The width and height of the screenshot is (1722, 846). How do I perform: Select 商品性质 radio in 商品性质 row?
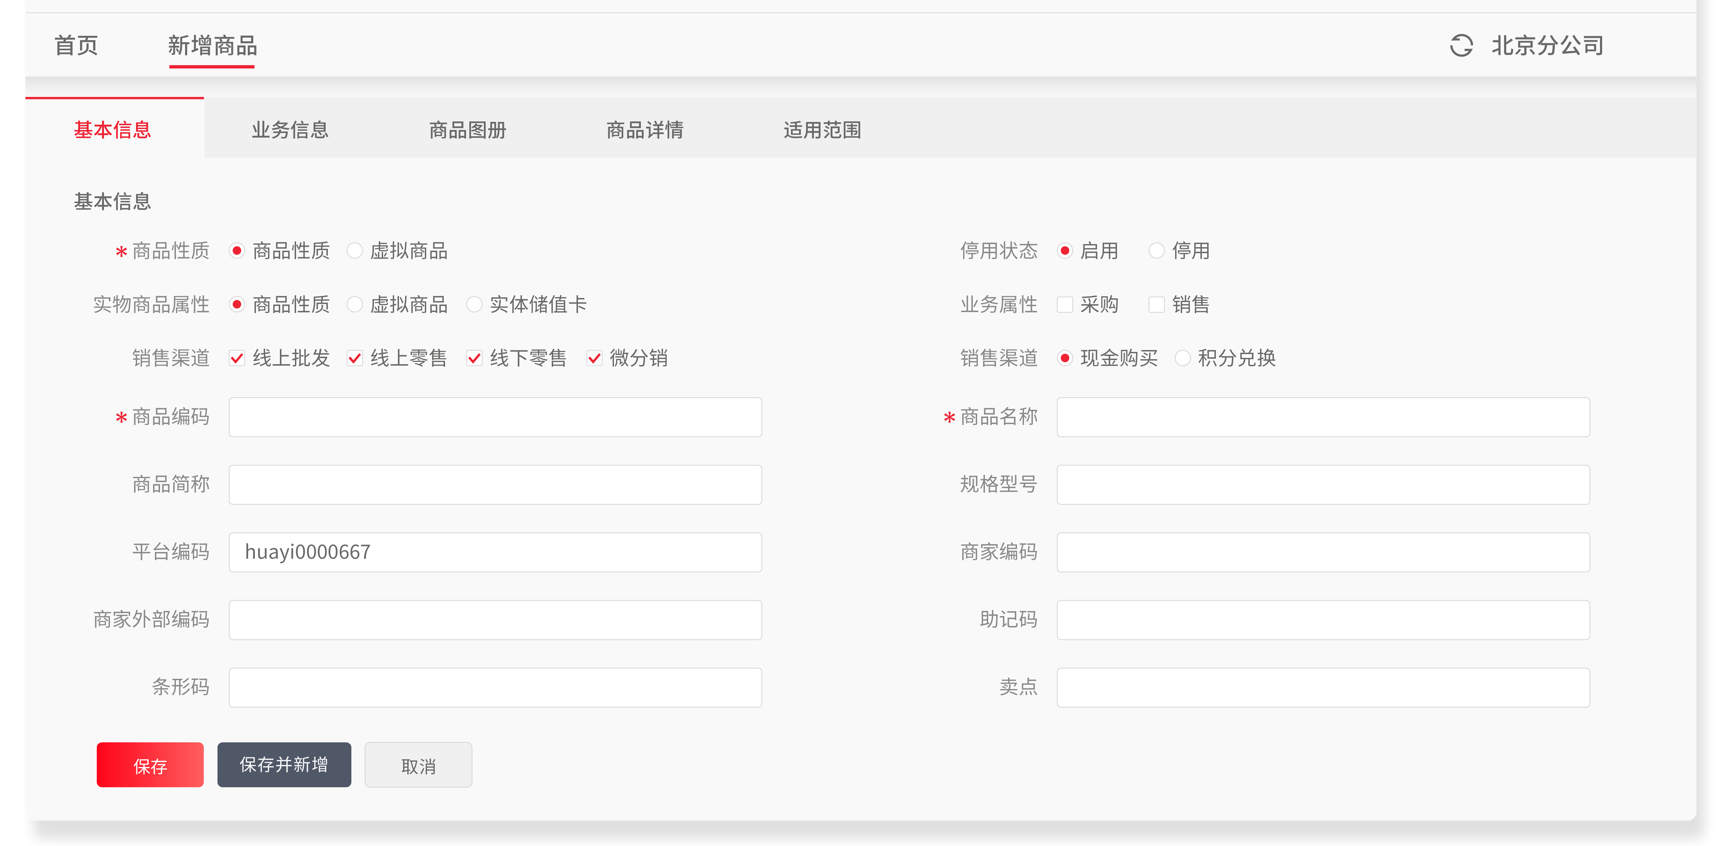(237, 251)
